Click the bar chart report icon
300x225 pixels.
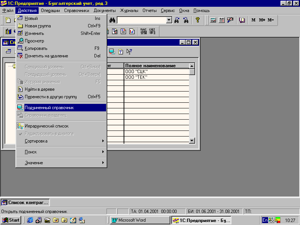tap(132, 31)
